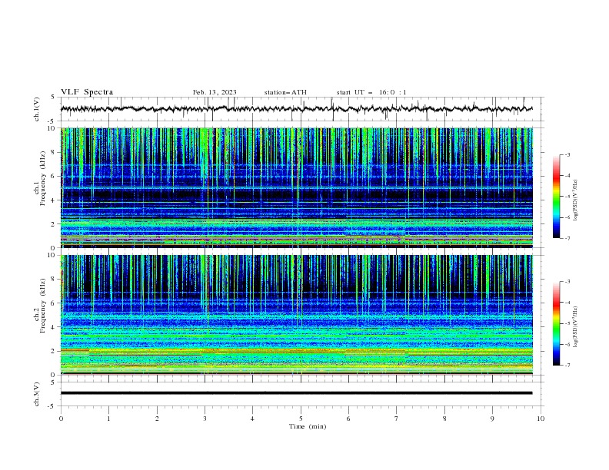Click the ch.3(V) axis label

coord(38,393)
